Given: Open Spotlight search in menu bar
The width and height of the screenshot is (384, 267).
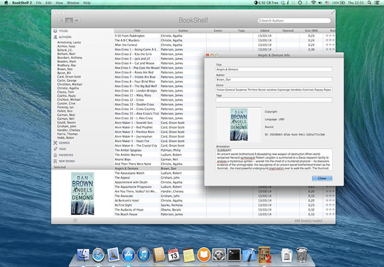Looking at the screenshot, I should [x=369, y=3].
